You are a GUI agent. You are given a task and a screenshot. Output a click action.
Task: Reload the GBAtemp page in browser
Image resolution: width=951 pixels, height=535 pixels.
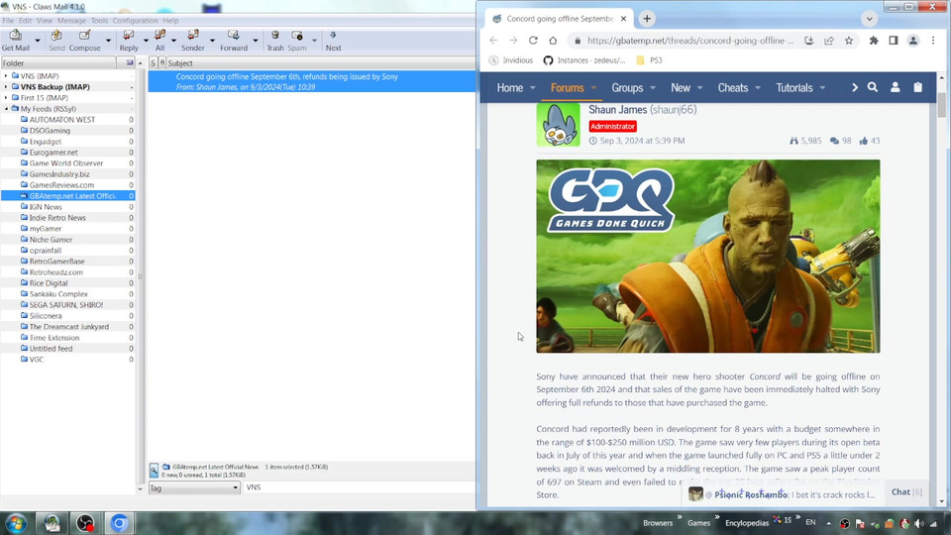533,41
